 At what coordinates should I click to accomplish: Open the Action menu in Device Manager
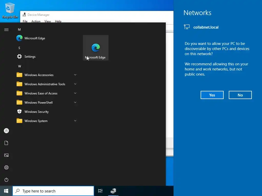pos(36,21)
